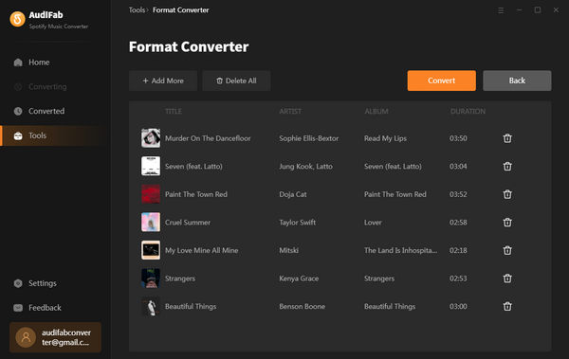The width and height of the screenshot is (569, 359).
Task: Click album 'Lover'
Action: tap(373, 223)
